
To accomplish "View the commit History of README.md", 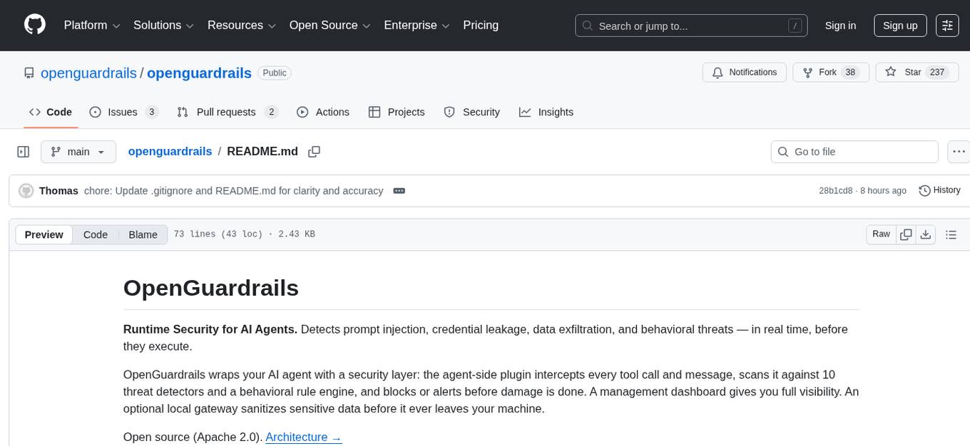I will tap(939, 190).
